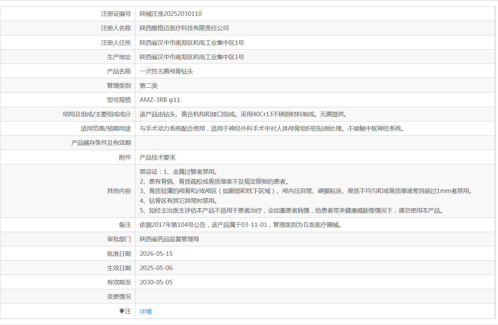Select product name 一次性无菌颅骨钻头

coord(166,71)
